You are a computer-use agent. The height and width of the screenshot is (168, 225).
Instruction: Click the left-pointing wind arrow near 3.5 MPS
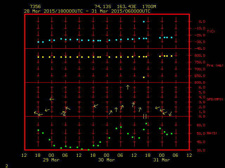52,99
